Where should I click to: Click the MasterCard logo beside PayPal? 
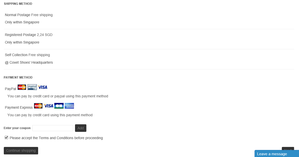coord(22,87)
